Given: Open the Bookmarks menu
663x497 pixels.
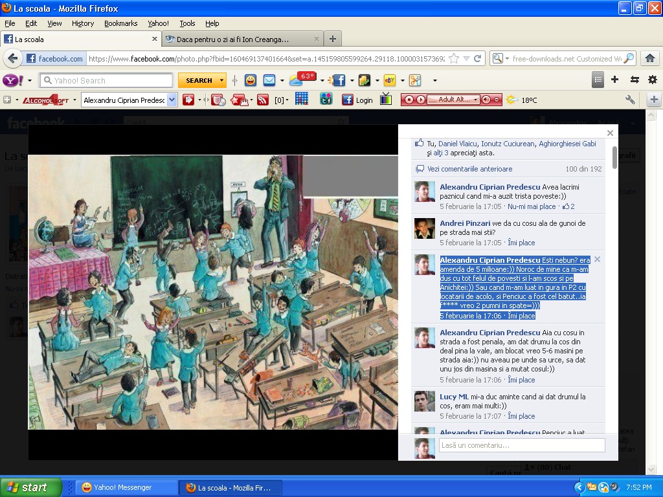Looking at the screenshot, I should pyautogui.click(x=120, y=23).
